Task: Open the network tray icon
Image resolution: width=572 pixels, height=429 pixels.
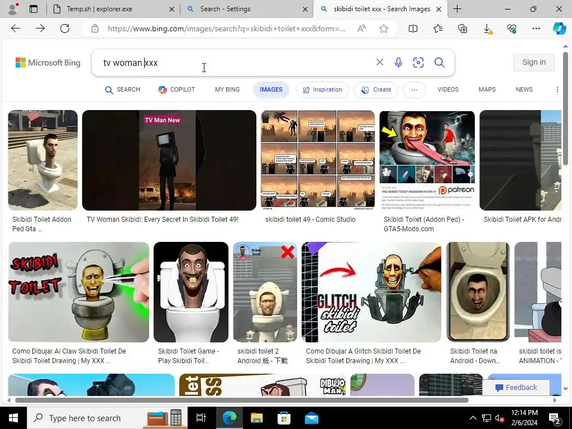Action: [x=487, y=418]
